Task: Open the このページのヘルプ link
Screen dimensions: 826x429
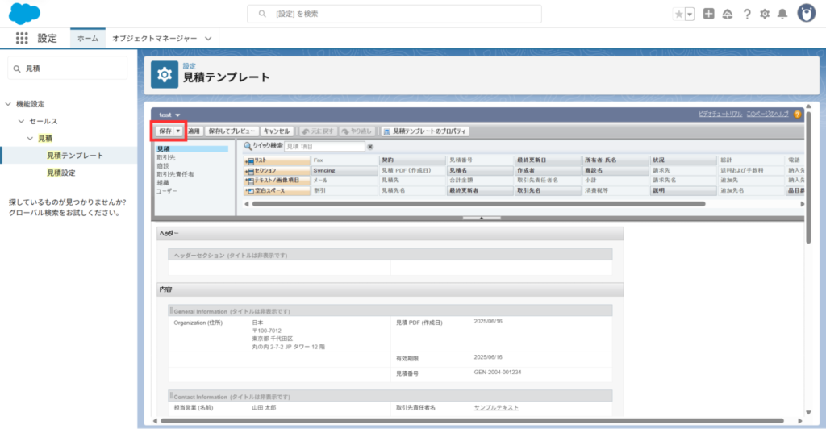Action: pos(767,114)
